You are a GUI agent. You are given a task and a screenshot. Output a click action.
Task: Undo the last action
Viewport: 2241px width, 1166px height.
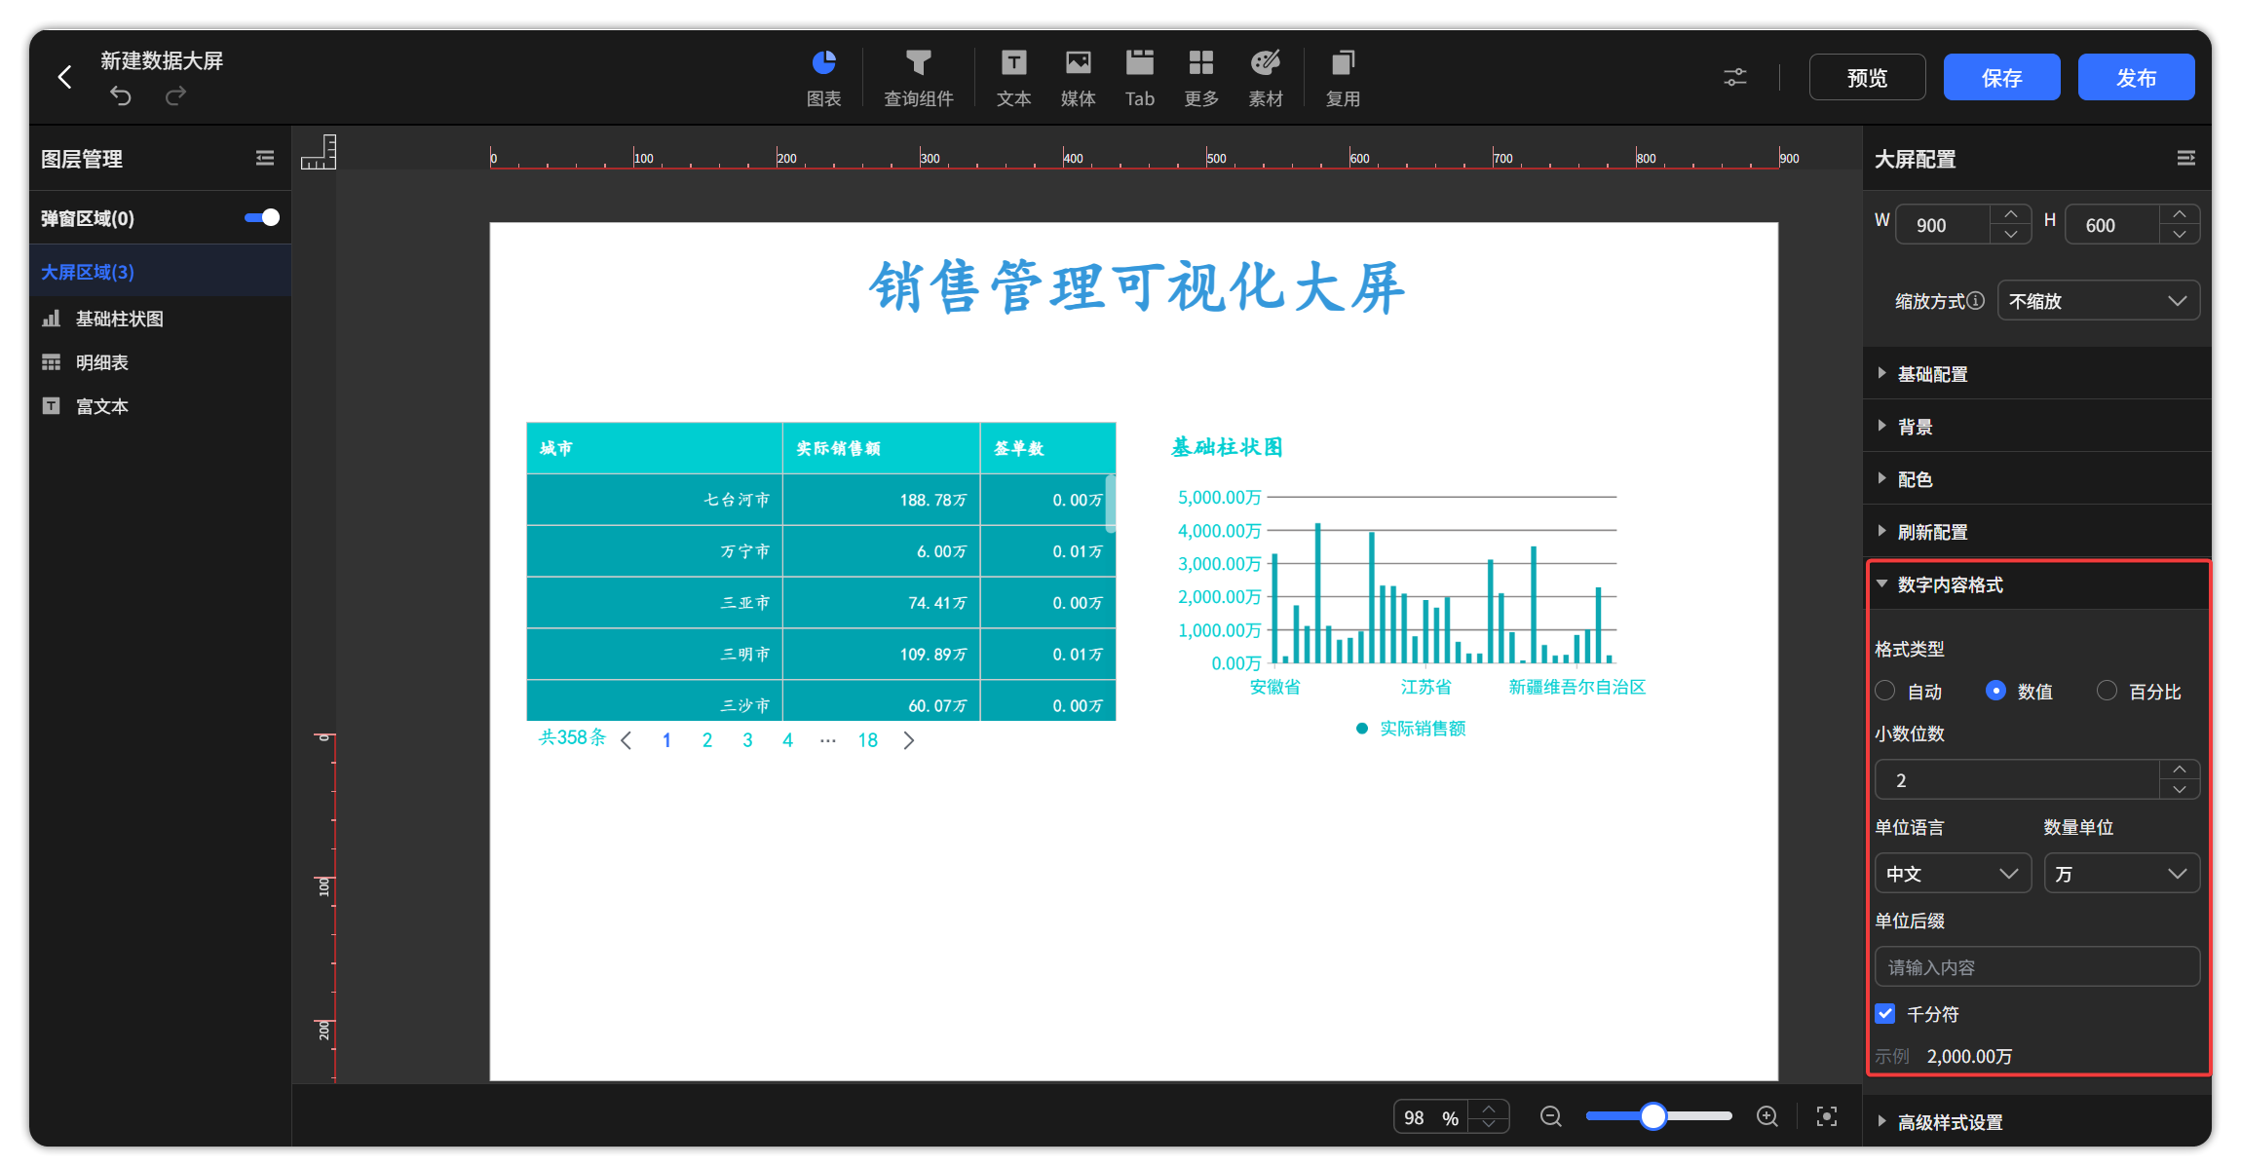(120, 95)
